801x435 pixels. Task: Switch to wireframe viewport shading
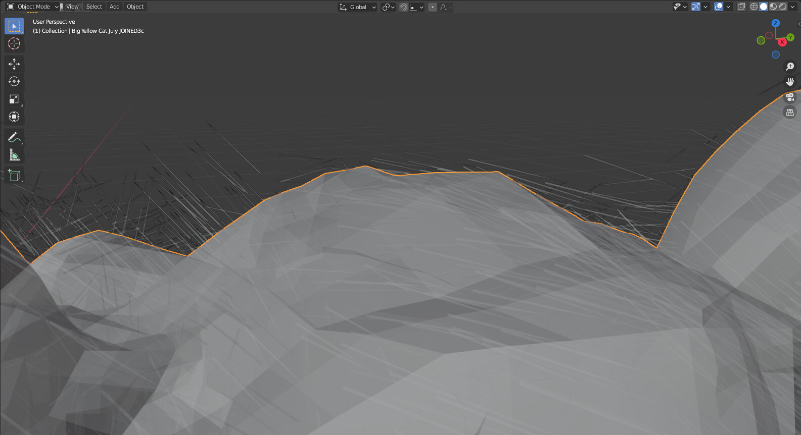(x=754, y=7)
